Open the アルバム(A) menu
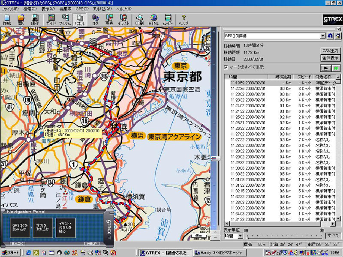 (102, 9)
